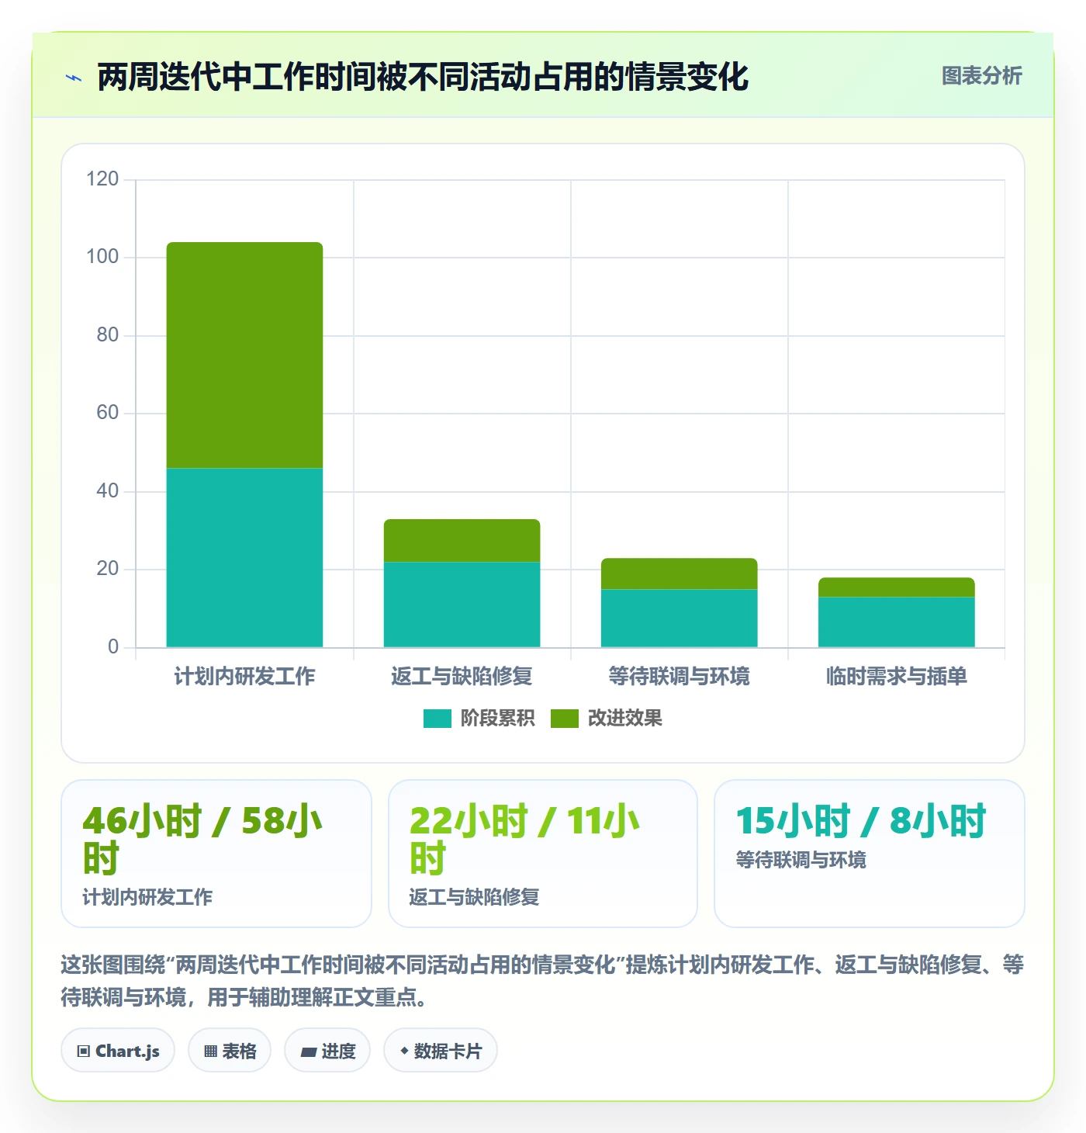
Task: Click the 等待联调与环境 x-axis label
Action: click(x=679, y=677)
